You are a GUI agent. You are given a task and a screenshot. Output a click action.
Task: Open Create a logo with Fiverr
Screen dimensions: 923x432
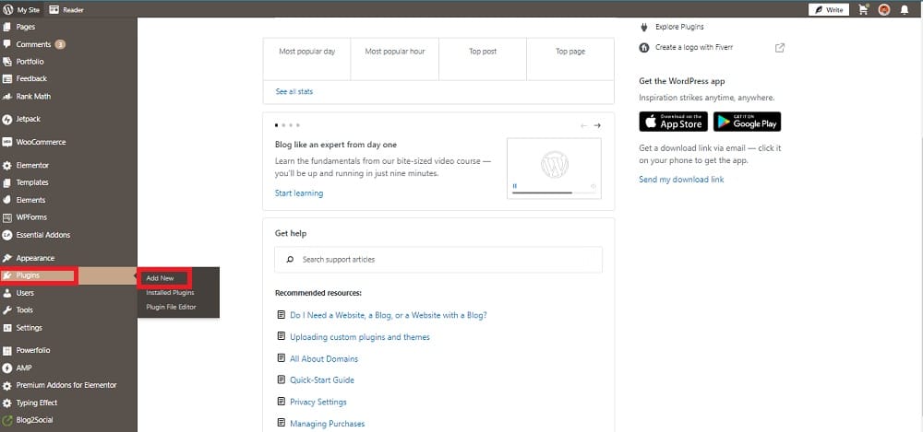694,48
